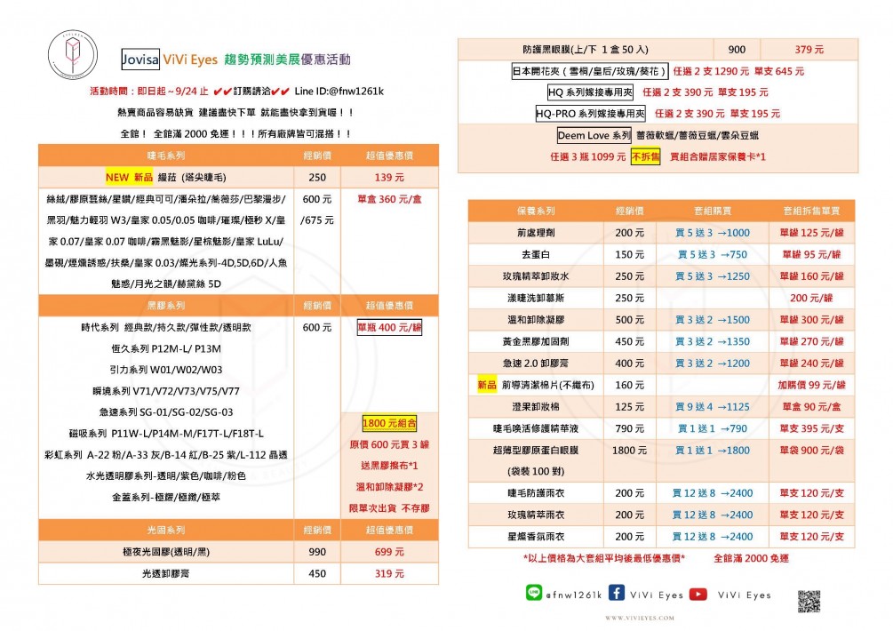Click the ViVi Eyes label beside Facebook icon
Viewport: 893px width, 631px height.
(x=656, y=595)
